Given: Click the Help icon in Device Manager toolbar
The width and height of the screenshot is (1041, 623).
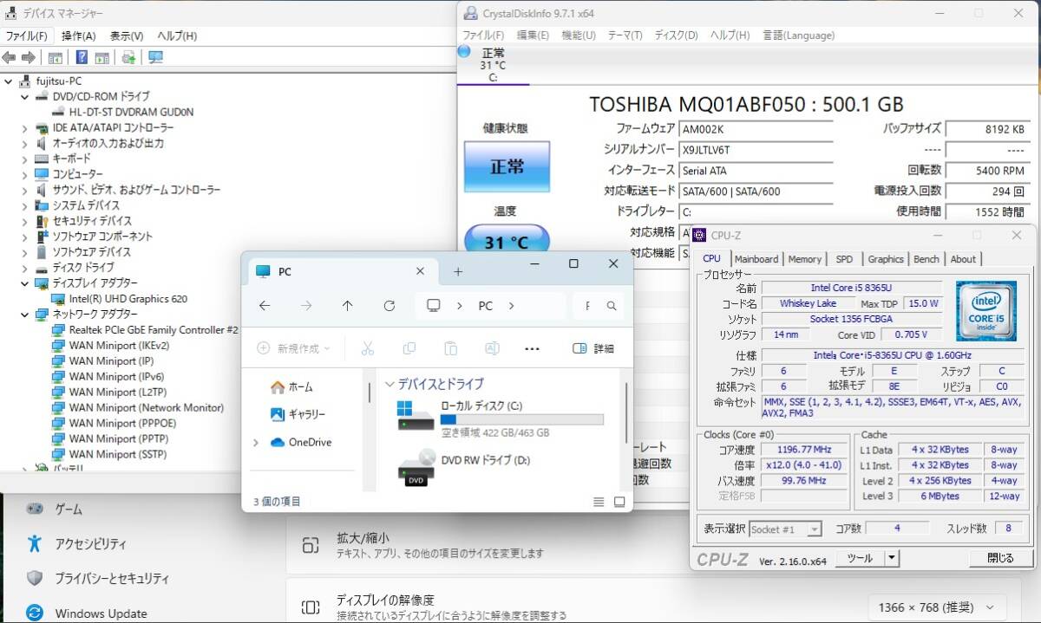Looking at the screenshot, I should 81,57.
